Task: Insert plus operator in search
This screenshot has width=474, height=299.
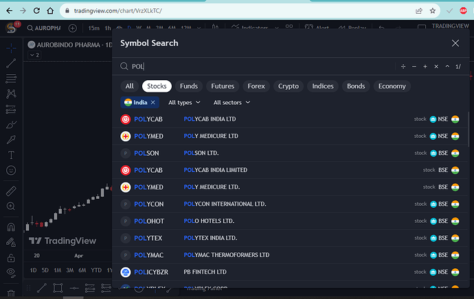Action: click(x=425, y=67)
